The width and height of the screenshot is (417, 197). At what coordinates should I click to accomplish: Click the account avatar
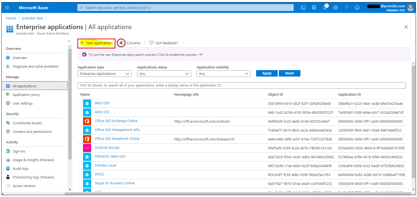411,8
